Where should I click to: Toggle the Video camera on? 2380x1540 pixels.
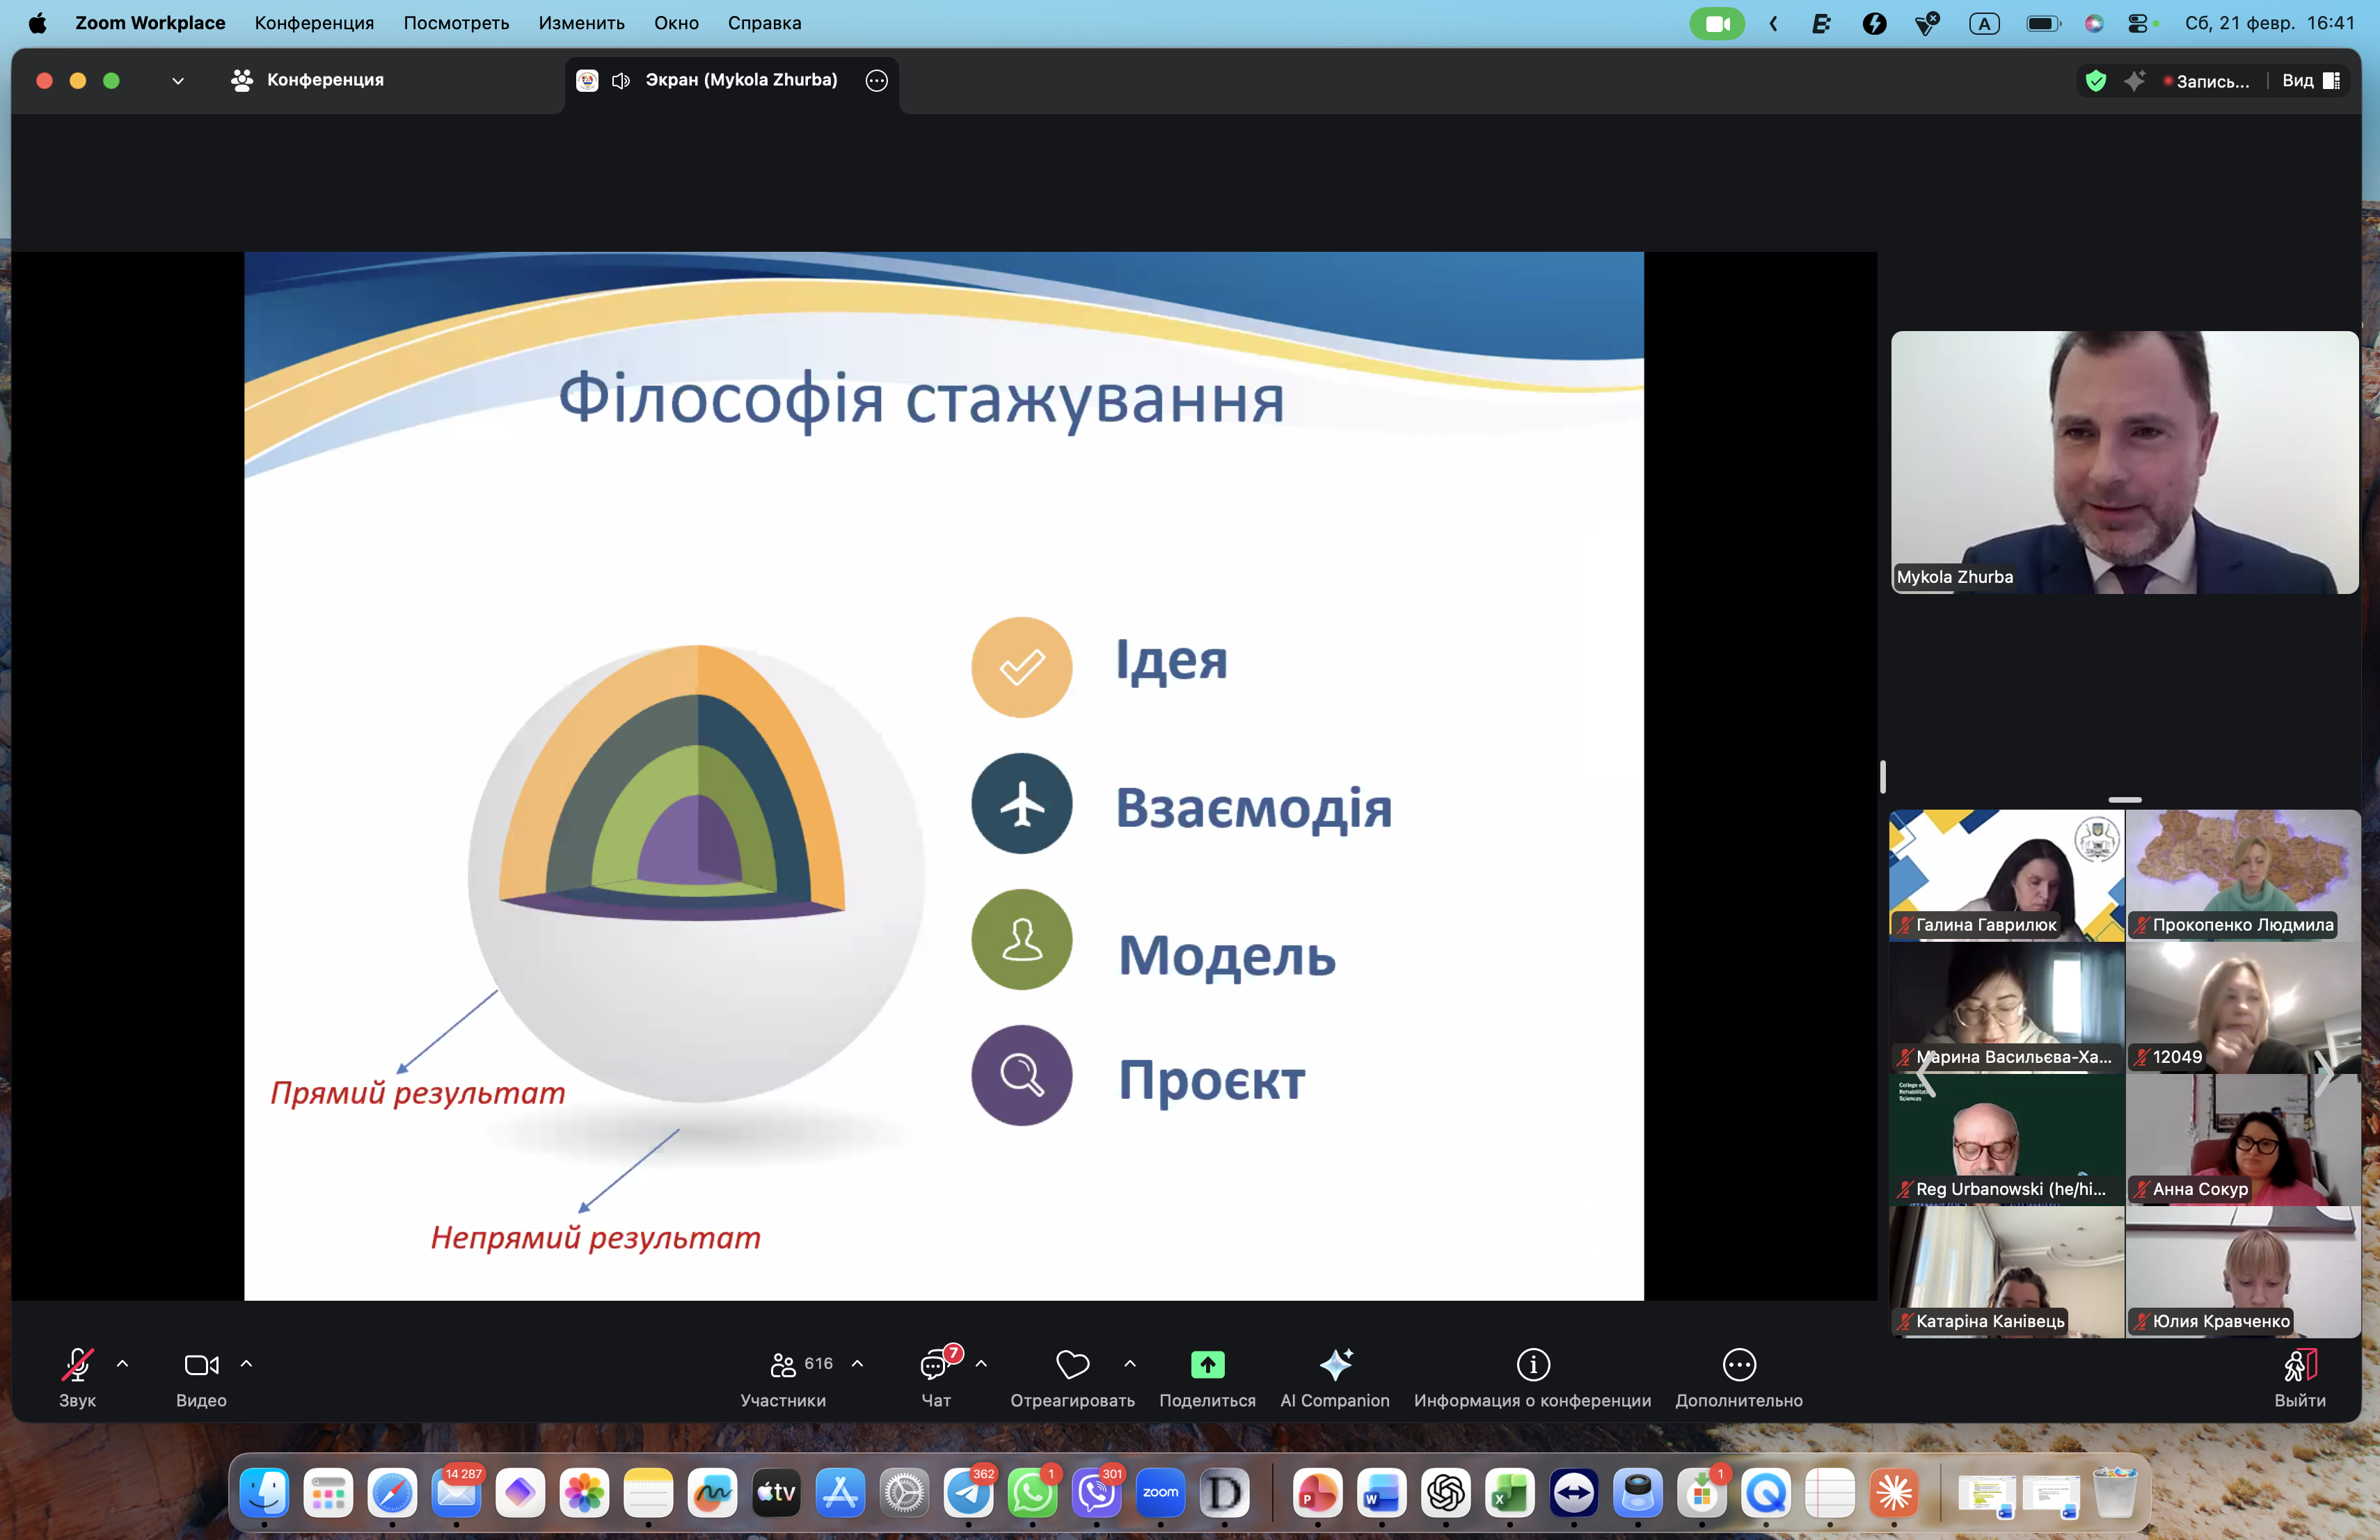point(201,1365)
